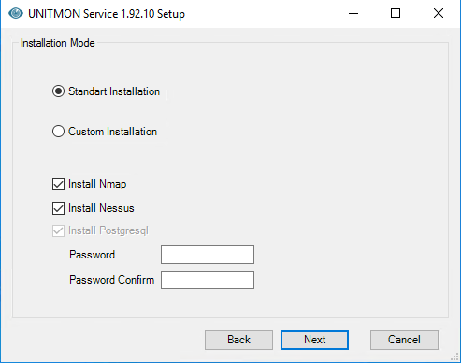The image size is (461, 363).
Task: Minimize the UNITMON Setup window
Action: pos(353,13)
